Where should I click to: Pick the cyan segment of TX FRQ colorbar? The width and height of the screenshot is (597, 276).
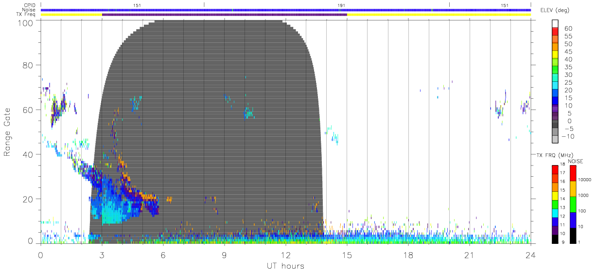click(x=555, y=213)
